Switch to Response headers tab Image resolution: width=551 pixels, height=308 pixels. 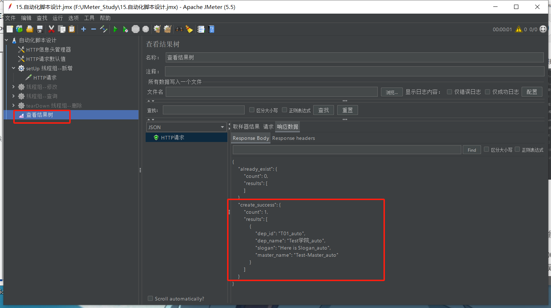293,138
